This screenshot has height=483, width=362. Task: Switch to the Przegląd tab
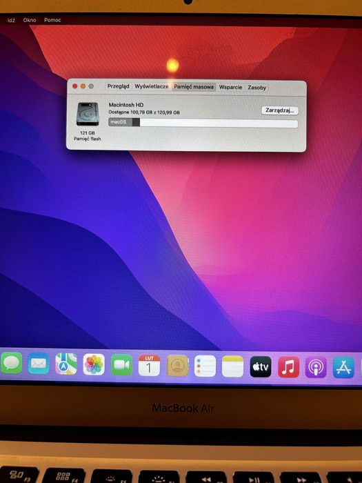click(x=118, y=86)
